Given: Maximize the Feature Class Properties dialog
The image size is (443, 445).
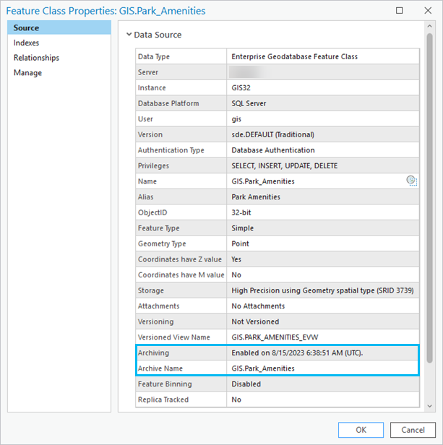Looking at the screenshot, I should pos(400,11).
